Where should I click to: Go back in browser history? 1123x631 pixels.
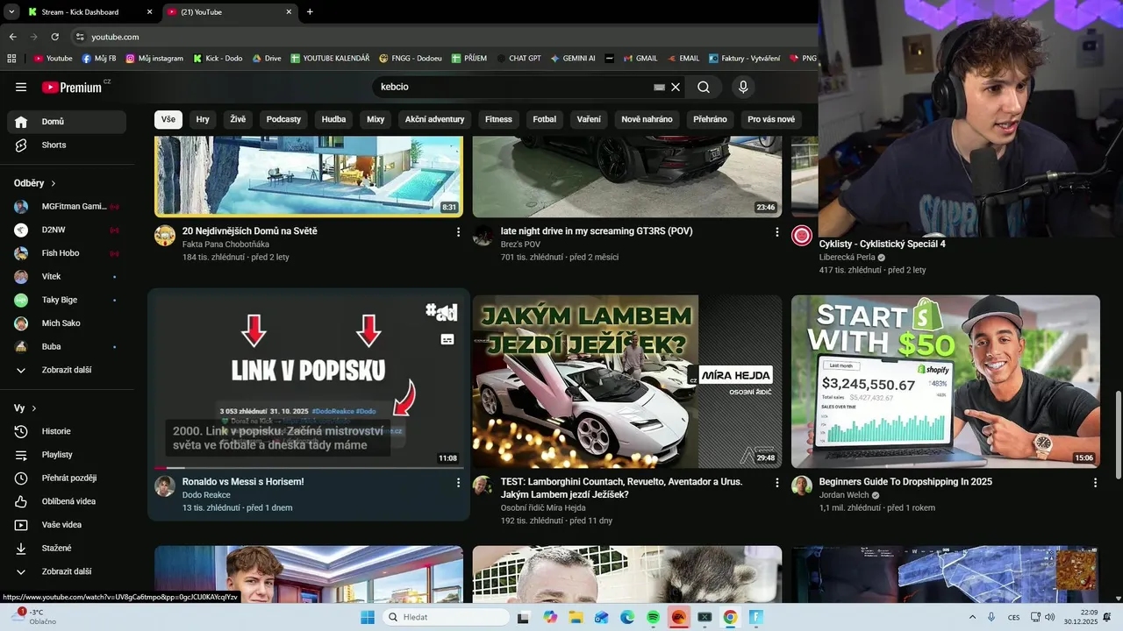[12, 37]
